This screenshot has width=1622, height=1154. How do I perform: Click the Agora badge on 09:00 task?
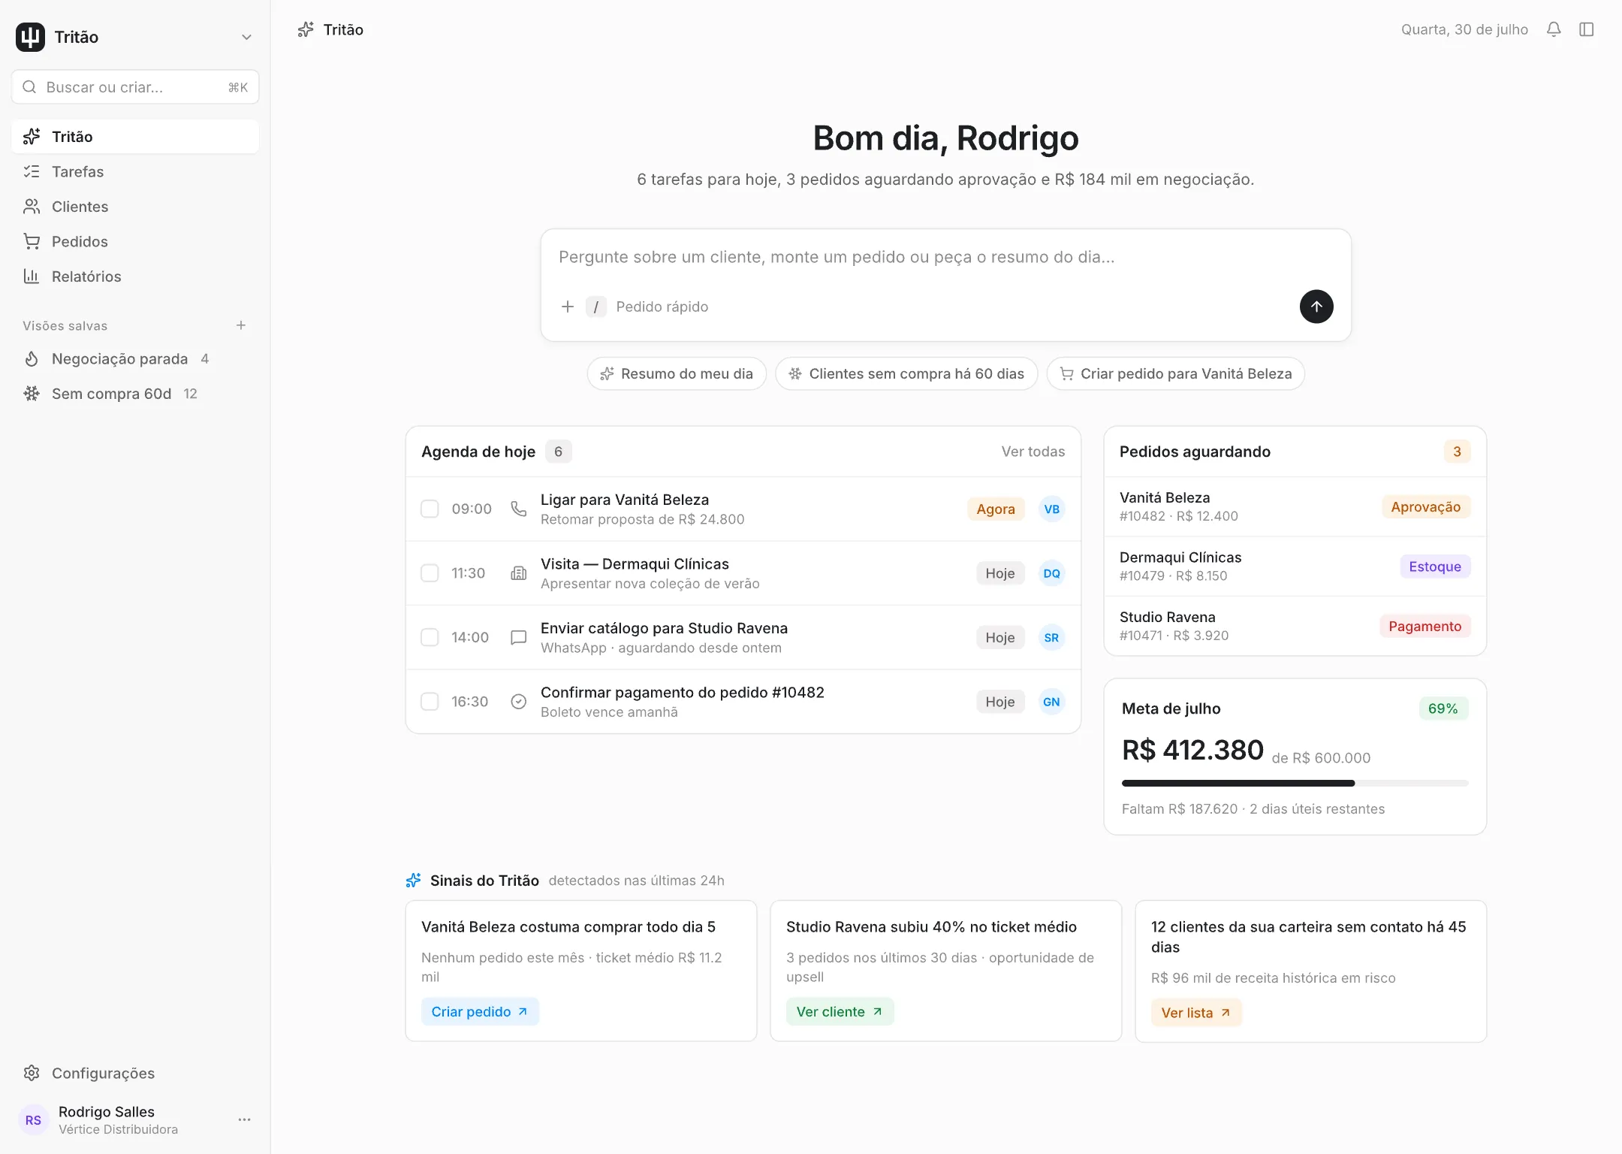pyautogui.click(x=996, y=509)
